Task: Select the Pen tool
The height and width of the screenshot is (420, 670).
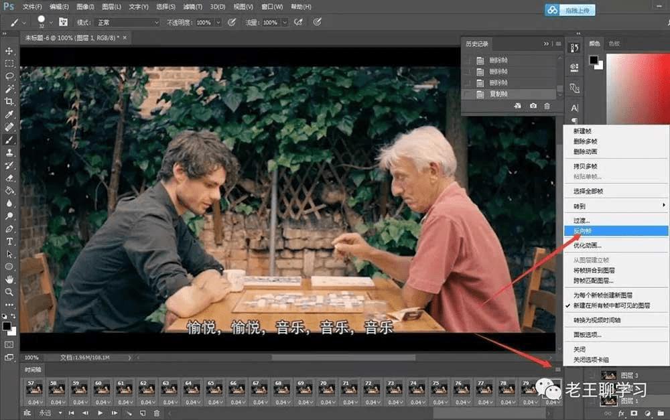Action: pos(9,228)
